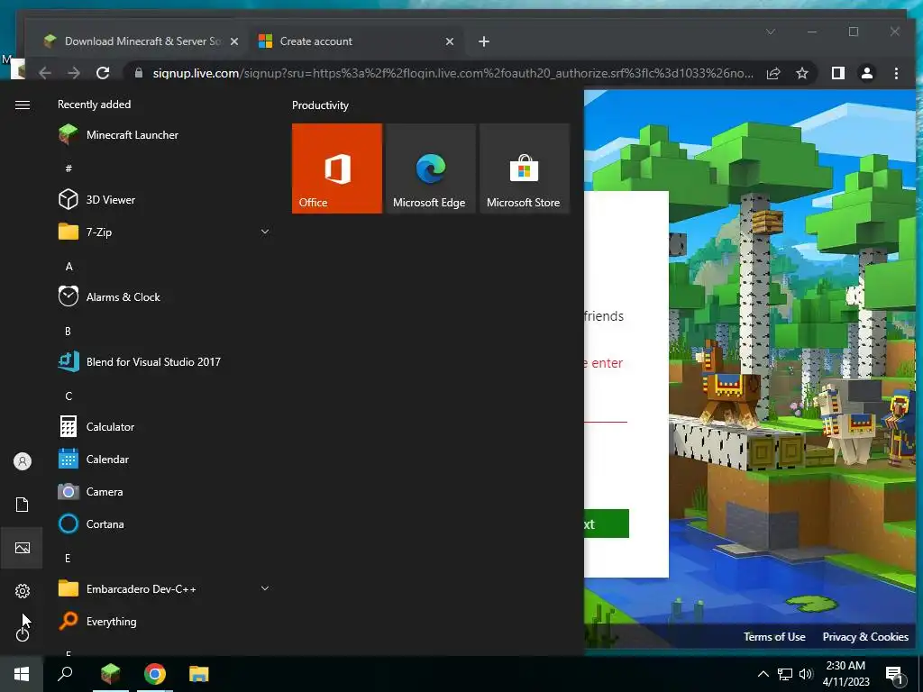Close the Create account tab
Viewport: 923px width, 692px height.
pyautogui.click(x=450, y=41)
